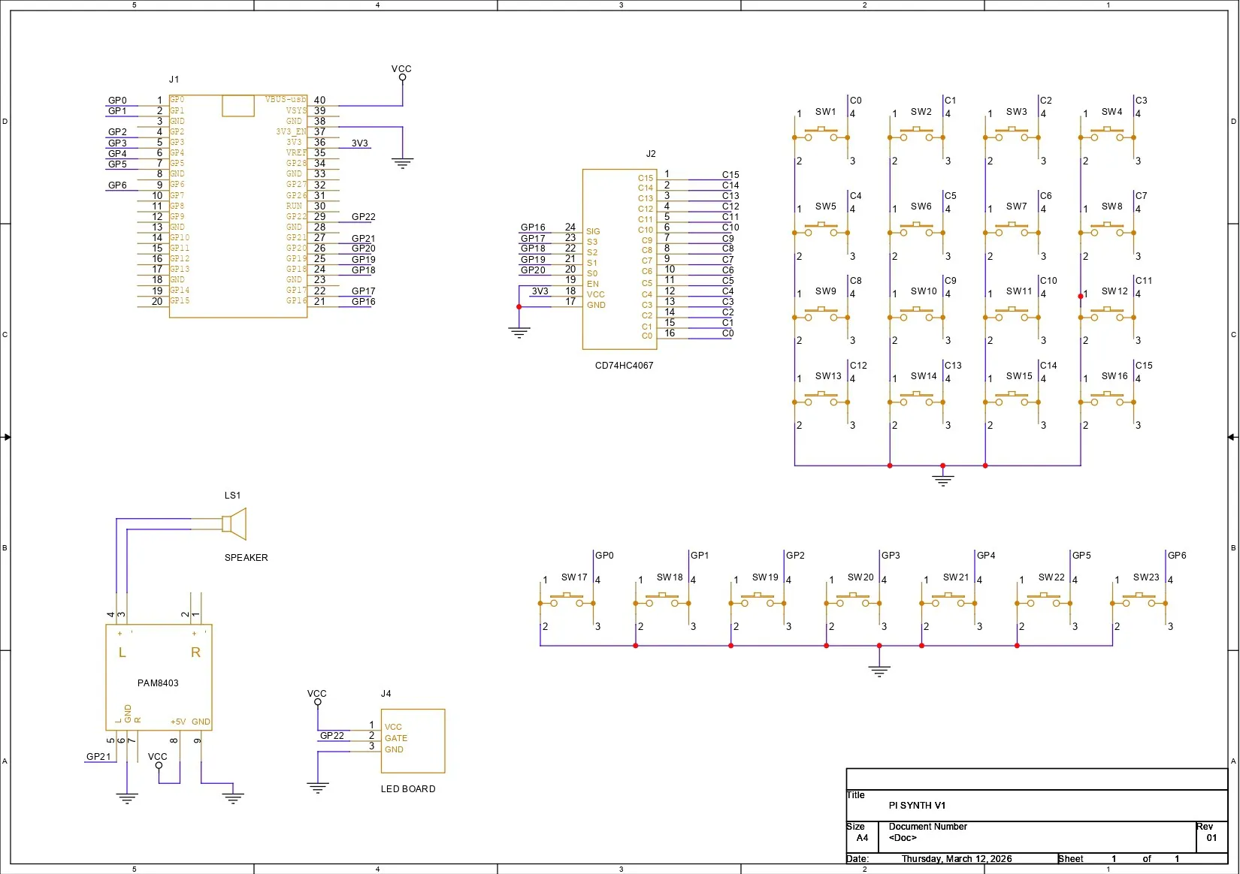Click the J4 LED BOARD connector
Viewport: 1240px width, 874px height.
pyautogui.click(x=413, y=741)
